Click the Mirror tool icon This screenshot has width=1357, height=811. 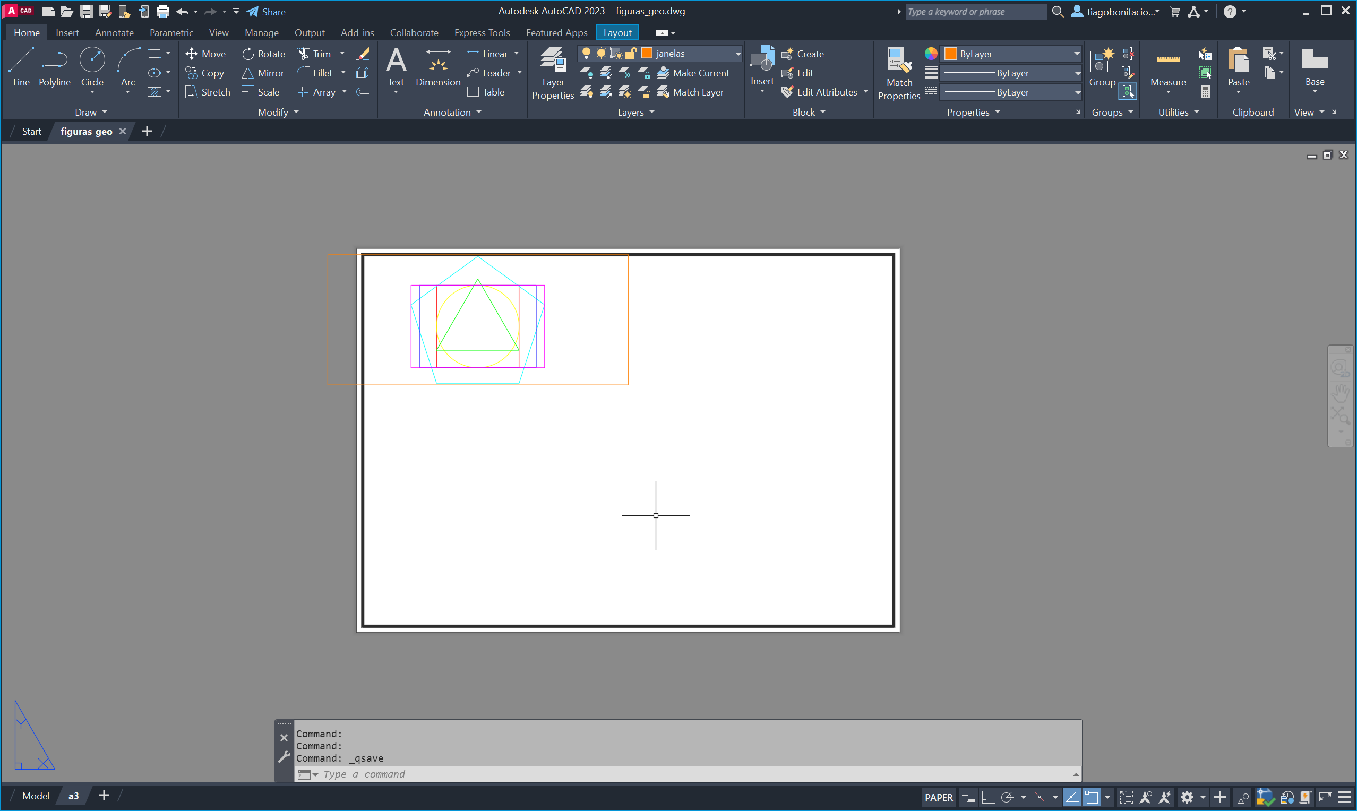tap(247, 73)
